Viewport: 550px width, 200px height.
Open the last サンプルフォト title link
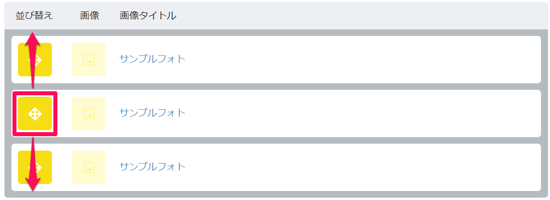pos(152,167)
